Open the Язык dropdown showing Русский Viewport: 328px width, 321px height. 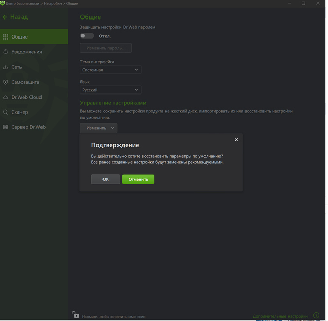[x=111, y=90]
